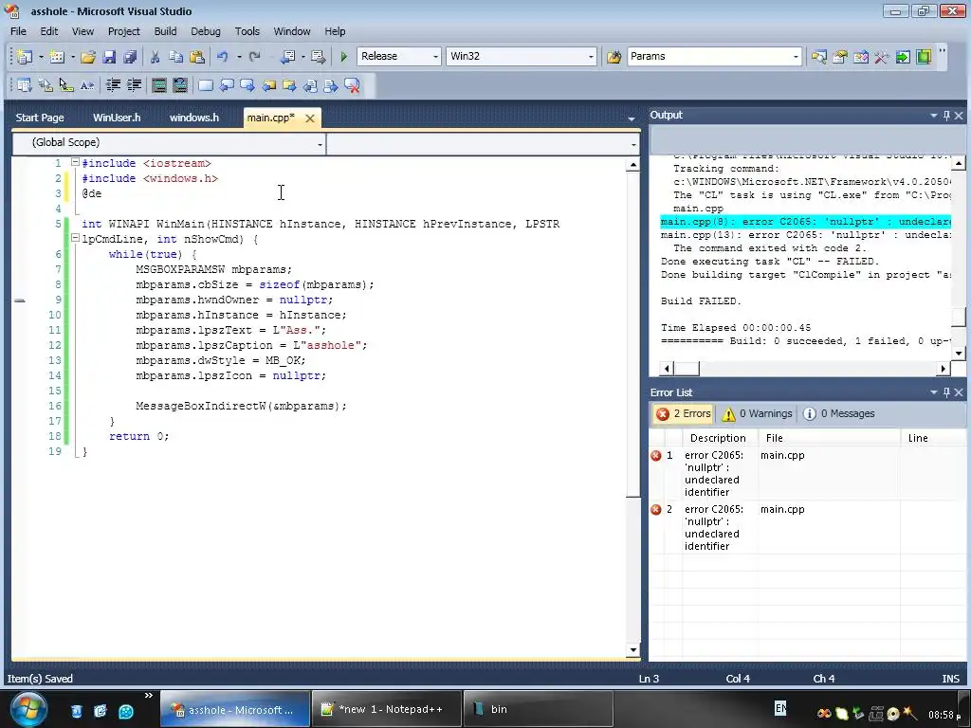The height and width of the screenshot is (728, 971).
Task: Click the Display Word Completion icon
Action: pos(87,85)
